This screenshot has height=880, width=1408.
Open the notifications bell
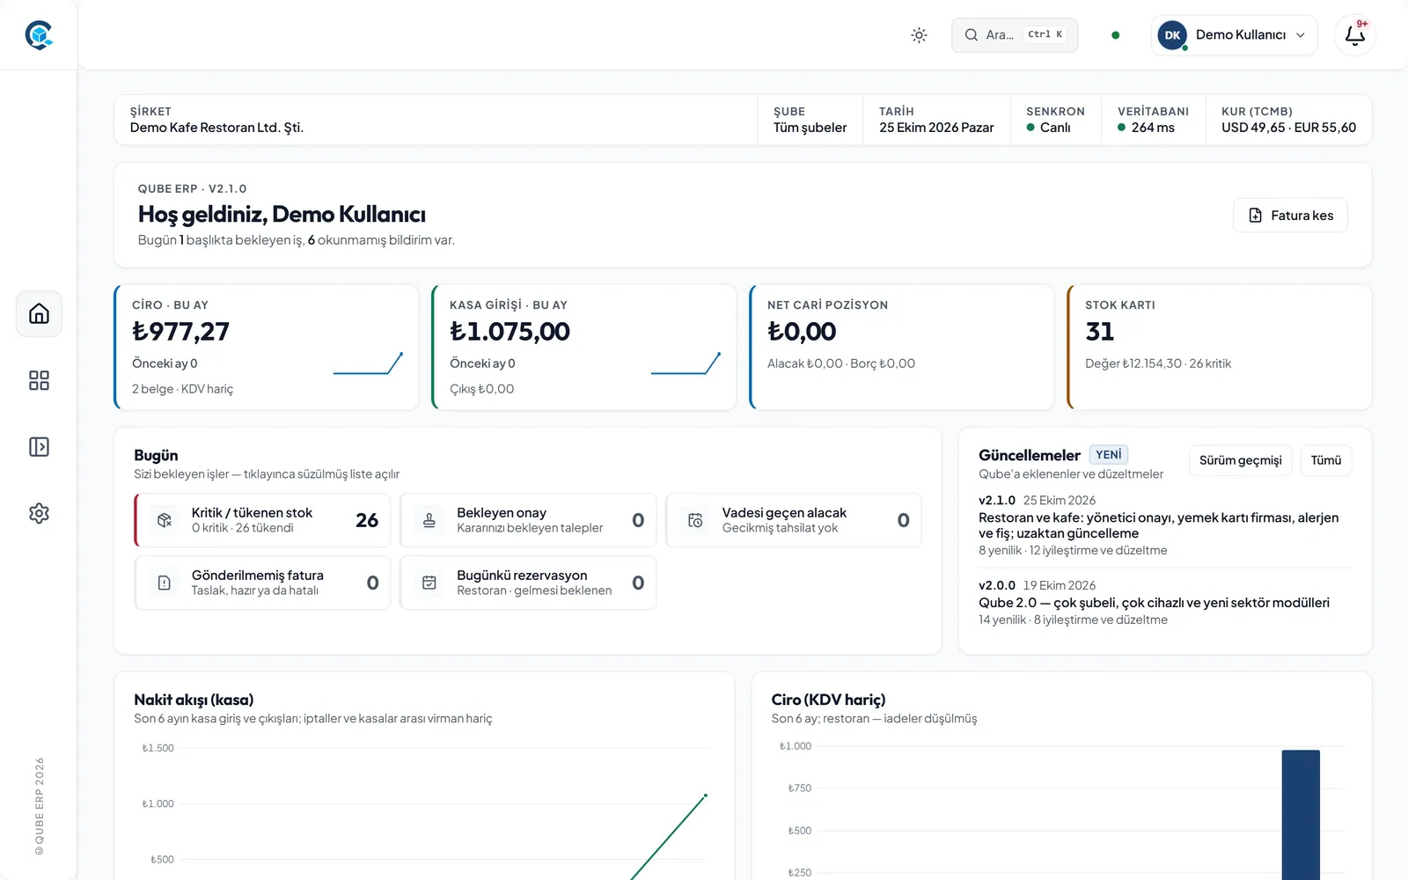click(x=1355, y=35)
